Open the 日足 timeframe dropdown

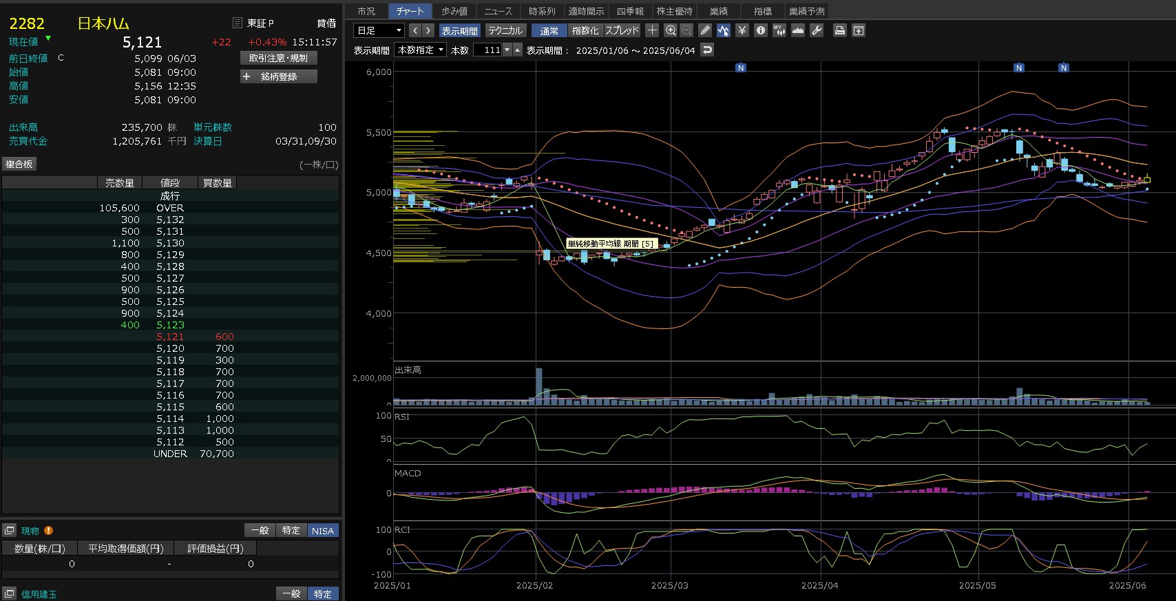point(379,30)
